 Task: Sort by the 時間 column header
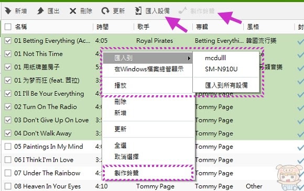tap(102, 27)
